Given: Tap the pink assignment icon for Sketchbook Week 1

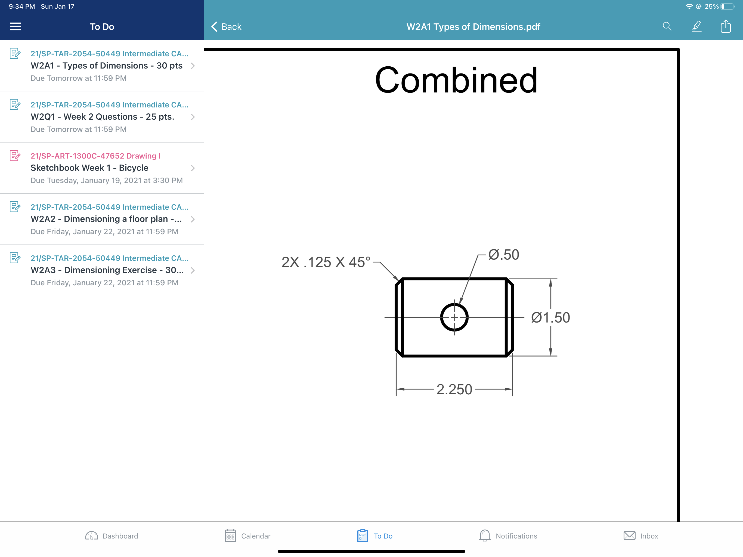Looking at the screenshot, I should [x=15, y=156].
